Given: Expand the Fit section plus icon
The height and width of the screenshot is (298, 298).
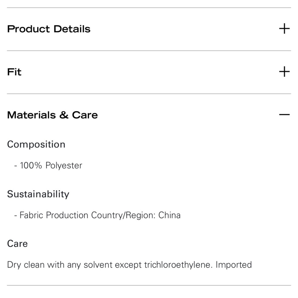Looking at the screenshot, I should point(284,72).
